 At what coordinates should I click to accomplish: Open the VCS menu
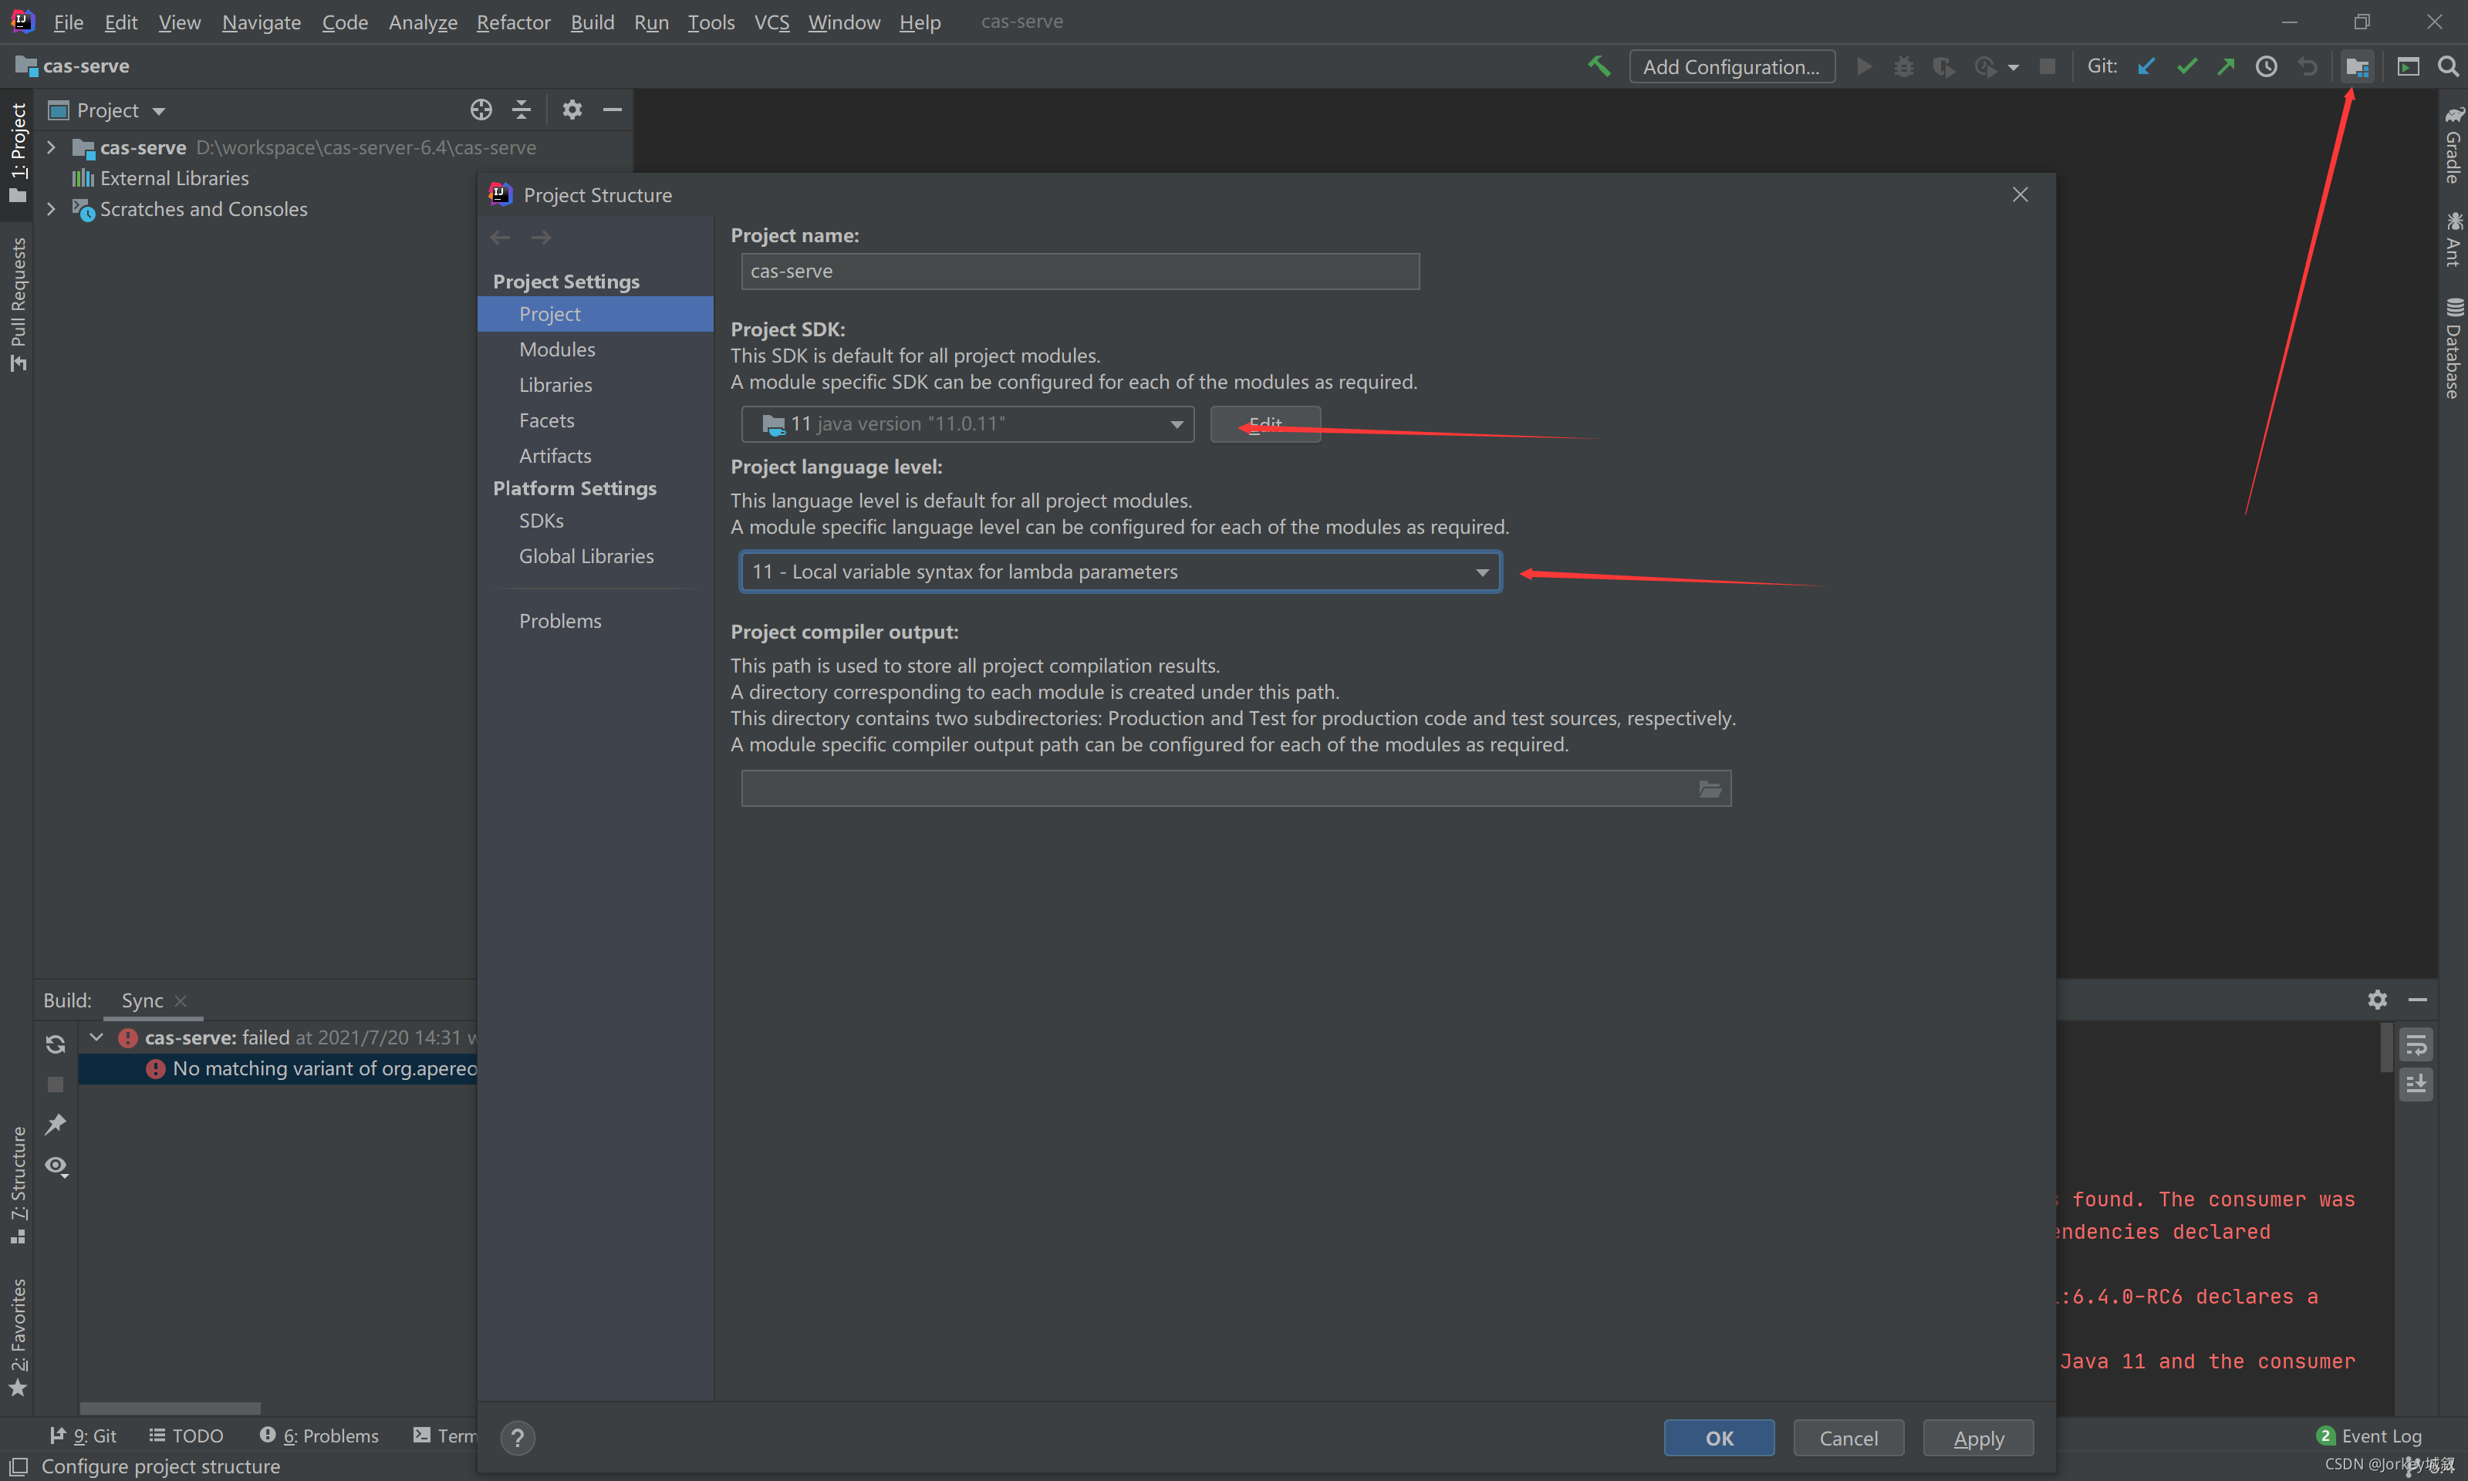(x=771, y=22)
